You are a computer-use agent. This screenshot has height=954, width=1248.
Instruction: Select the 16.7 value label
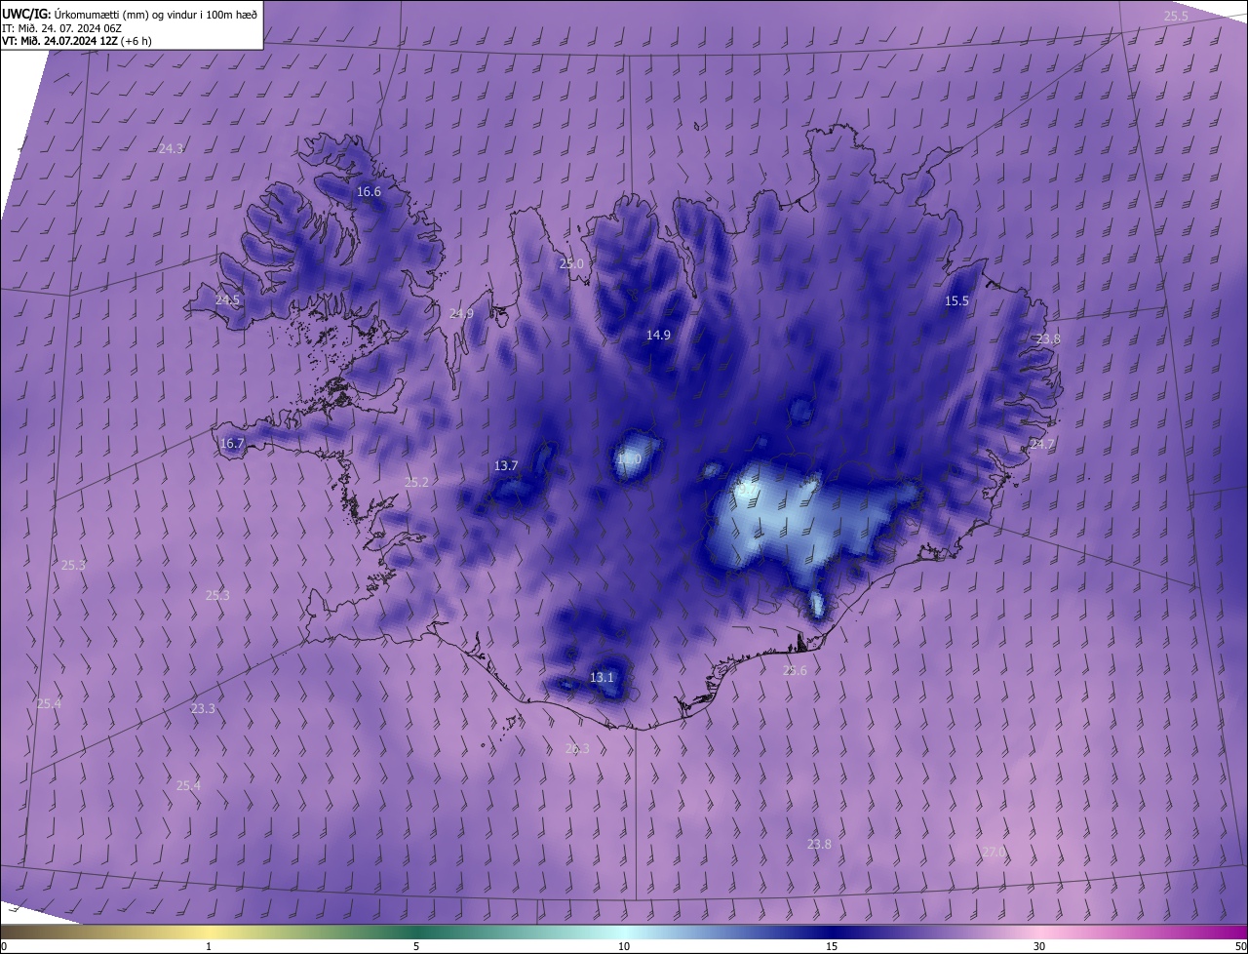(x=232, y=443)
